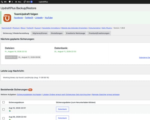Select the Aug 09, 2026 22:43 backup checkbox
Screen dimensions: 150x120
pos(4,118)
